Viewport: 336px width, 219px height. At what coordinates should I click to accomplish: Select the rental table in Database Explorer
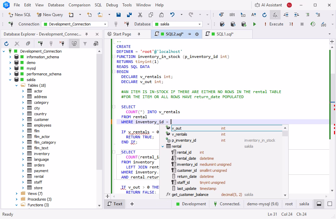pos(39,176)
